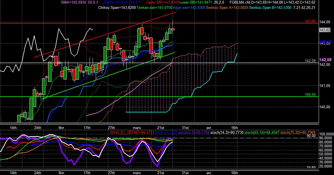The image size is (334, 175).
Task: Select the Senkou Span A=143,0025 label
Action: point(227,7)
